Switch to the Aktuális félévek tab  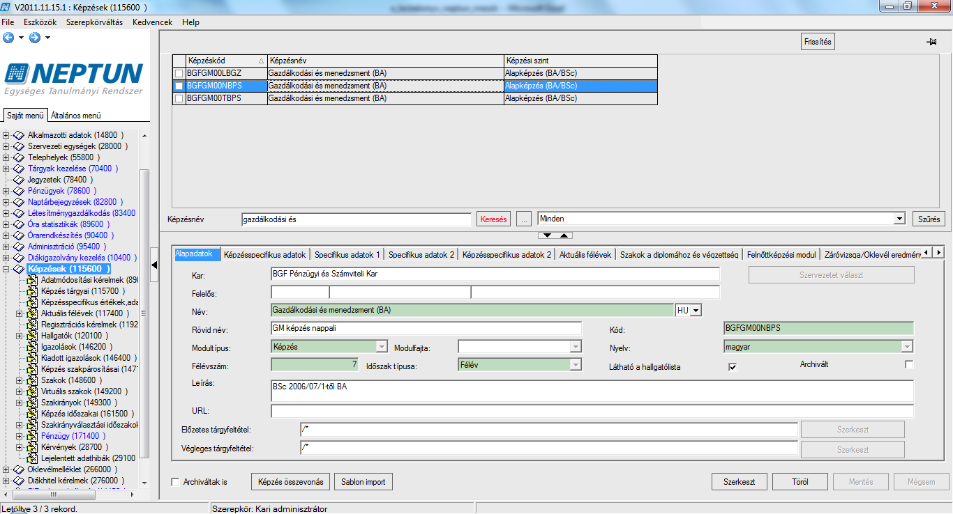pyautogui.click(x=587, y=254)
